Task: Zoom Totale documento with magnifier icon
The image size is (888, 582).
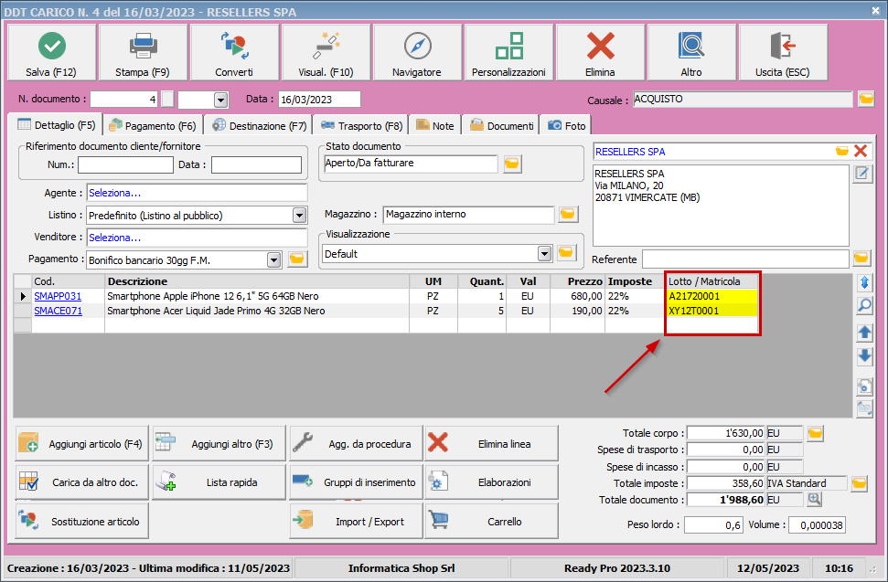Action: point(814,500)
